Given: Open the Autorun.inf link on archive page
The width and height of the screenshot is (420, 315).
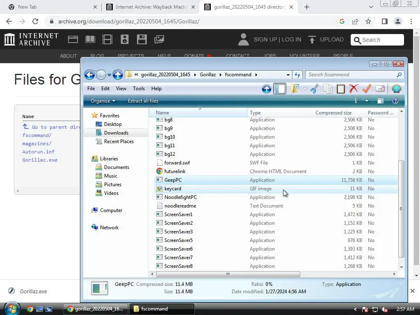Looking at the screenshot, I should (38, 152).
